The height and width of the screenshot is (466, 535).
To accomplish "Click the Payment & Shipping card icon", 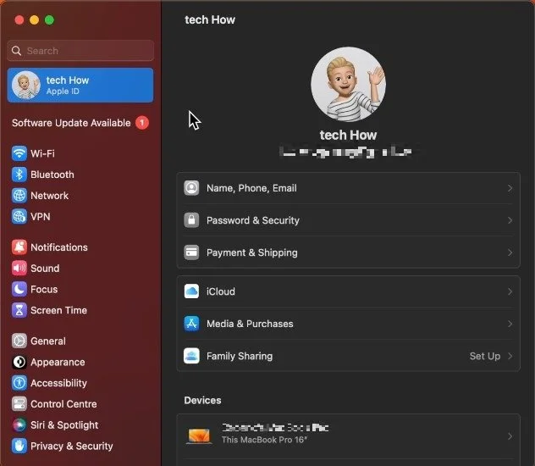I will (191, 252).
